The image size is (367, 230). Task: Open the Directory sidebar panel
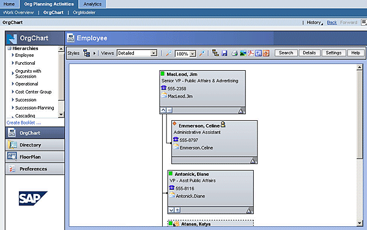(x=35, y=145)
